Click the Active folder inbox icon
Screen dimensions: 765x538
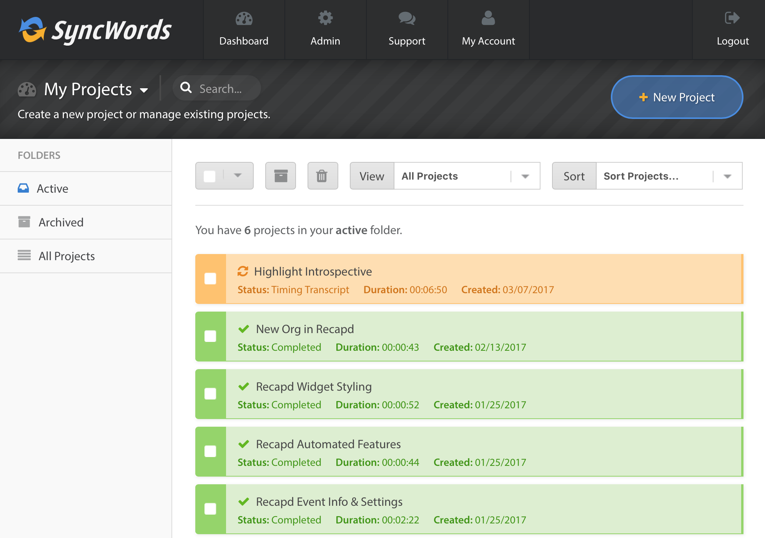tap(23, 188)
